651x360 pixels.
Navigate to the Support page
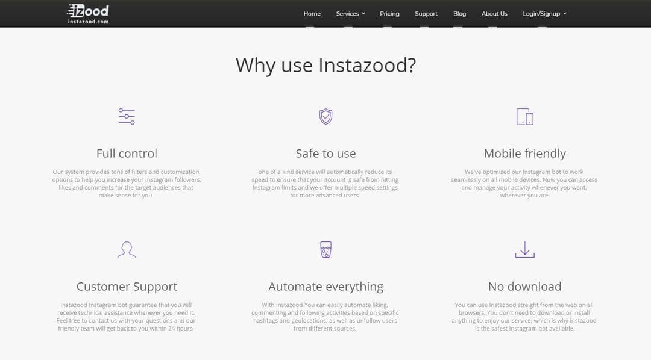[x=426, y=14]
